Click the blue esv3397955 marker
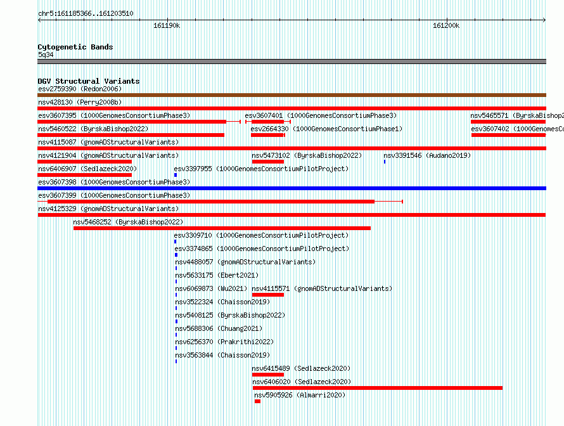 pyautogui.click(x=176, y=175)
